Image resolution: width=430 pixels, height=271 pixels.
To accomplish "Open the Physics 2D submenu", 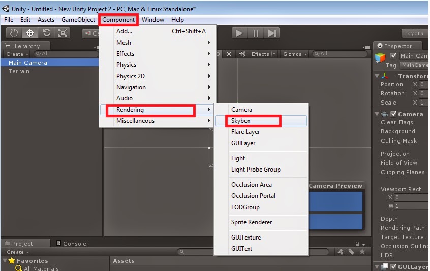I will (x=158, y=76).
